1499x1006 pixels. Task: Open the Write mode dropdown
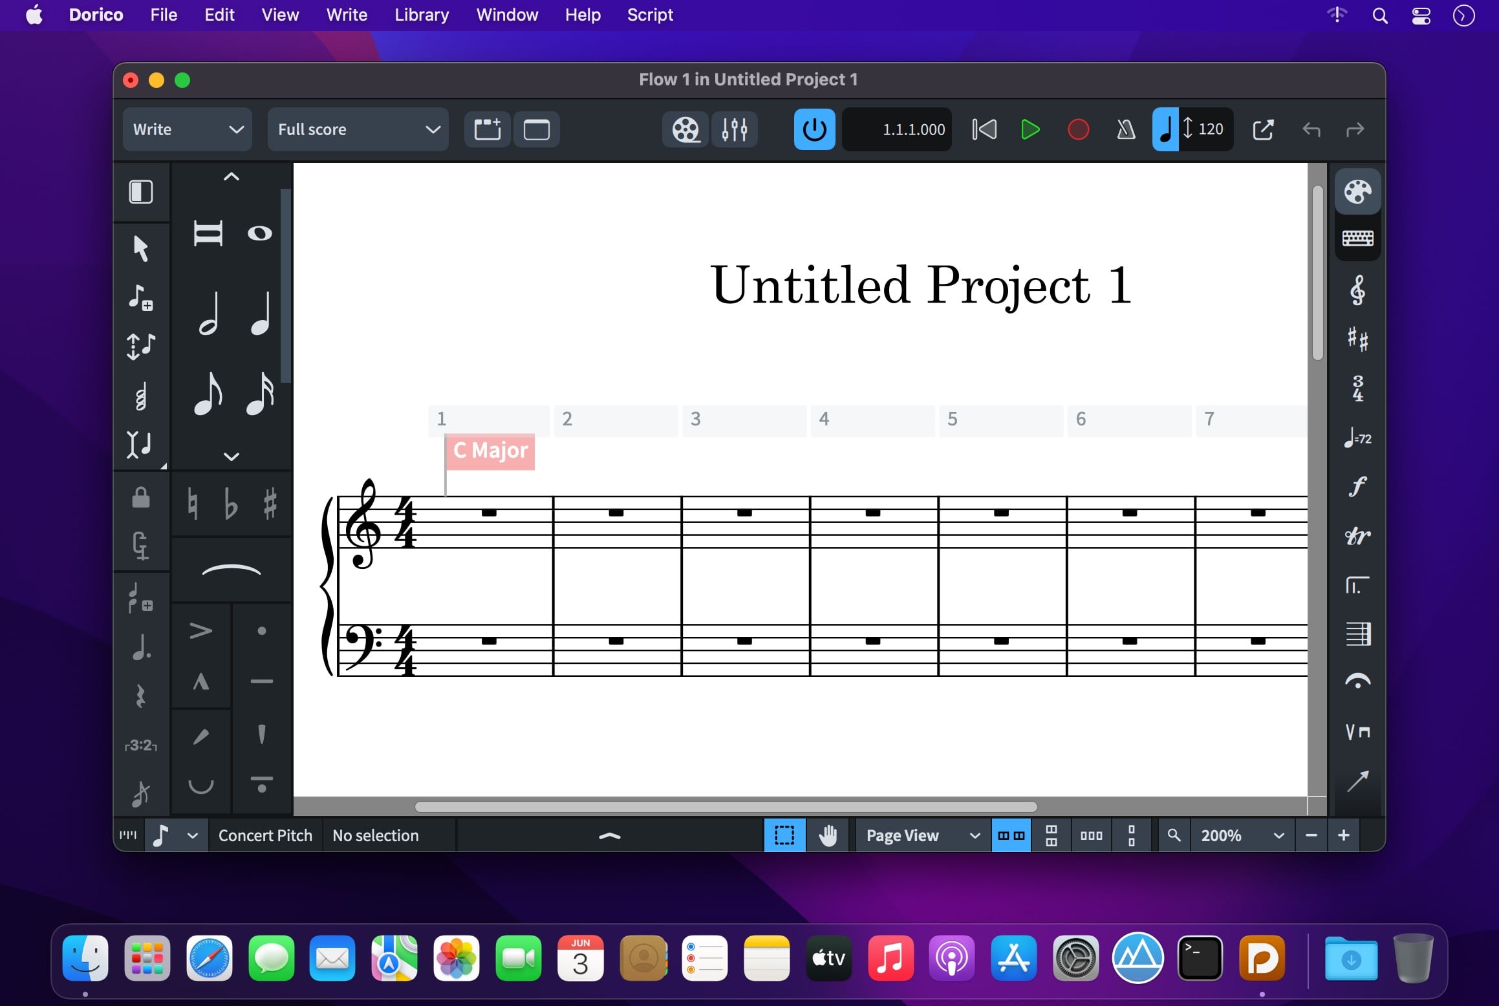pos(187,130)
